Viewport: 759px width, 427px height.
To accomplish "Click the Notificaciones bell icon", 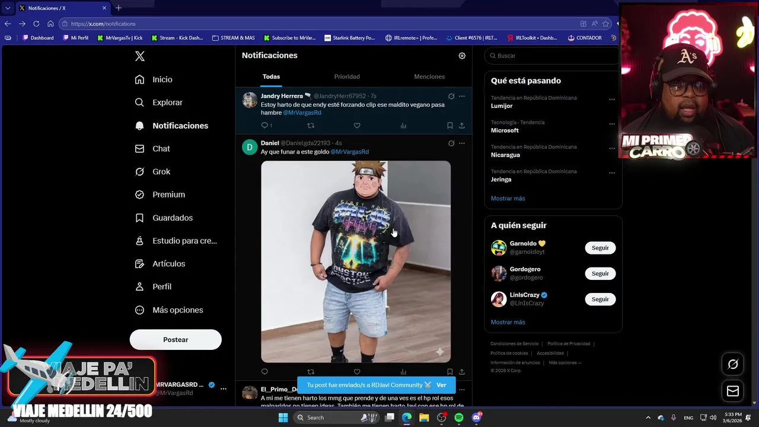I will [x=139, y=126].
